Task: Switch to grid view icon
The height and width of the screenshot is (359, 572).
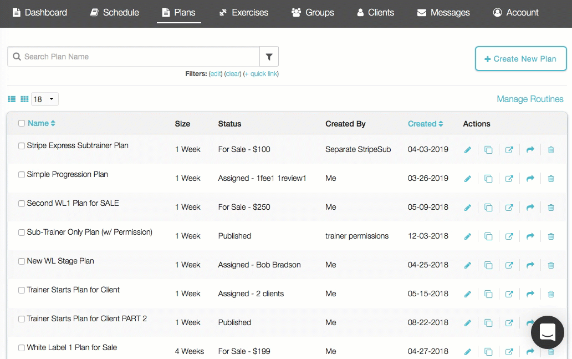Action: pyautogui.click(x=24, y=99)
